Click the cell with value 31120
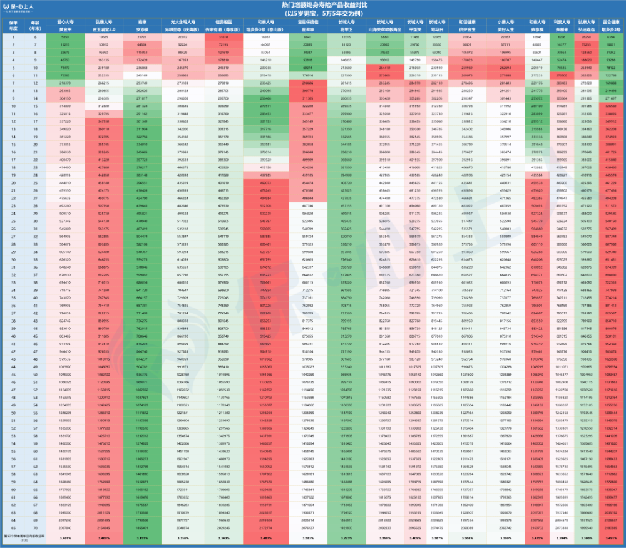The image size is (626, 548). click(346, 44)
